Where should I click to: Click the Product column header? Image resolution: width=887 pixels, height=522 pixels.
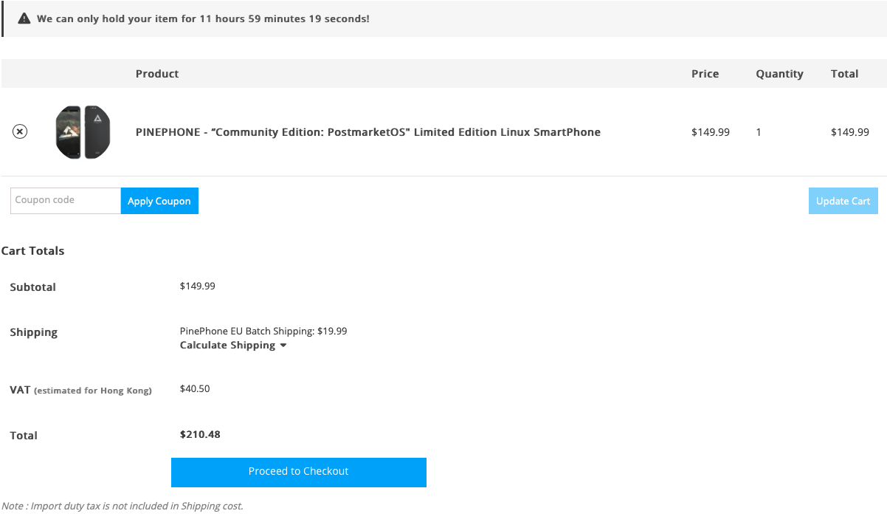[157, 74]
